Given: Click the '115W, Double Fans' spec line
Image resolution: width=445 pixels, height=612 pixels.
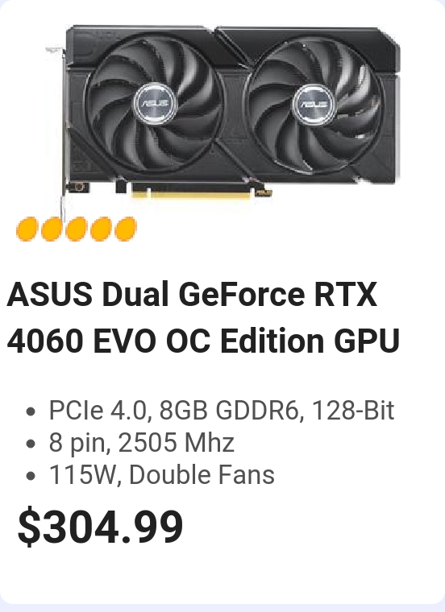Looking at the screenshot, I should pos(161,475).
